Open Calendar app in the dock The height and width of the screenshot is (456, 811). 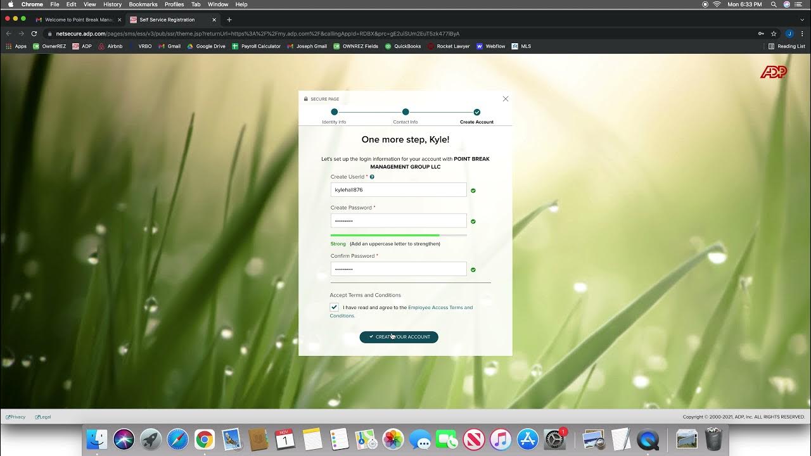(285, 439)
